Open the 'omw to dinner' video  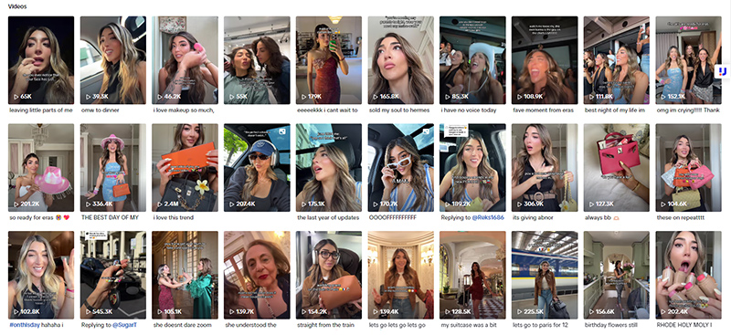[x=112, y=60]
